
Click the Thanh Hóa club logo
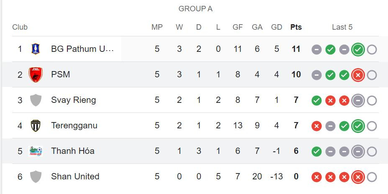[36, 151]
